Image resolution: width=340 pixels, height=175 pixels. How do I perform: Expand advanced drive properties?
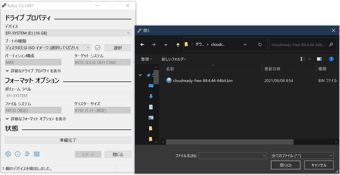[x=33, y=71]
